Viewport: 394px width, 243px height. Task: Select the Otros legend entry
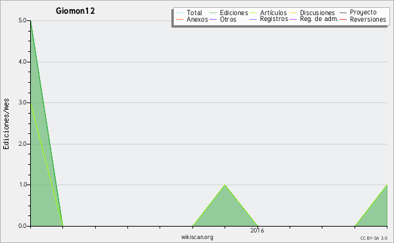[228, 19]
